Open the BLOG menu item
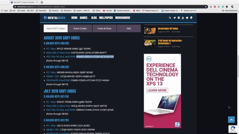The height and width of the screenshot is (134, 239). click(x=94, y=18)
